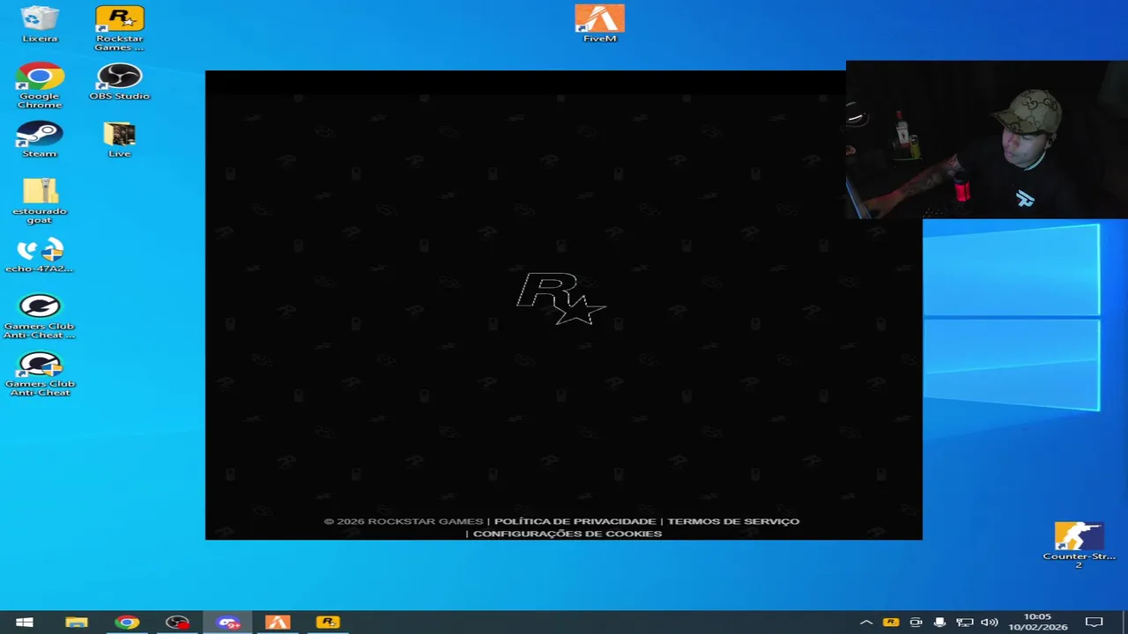Open the volume control tray icon
Image resolution: width=1128 pixels, height=634 pixels.
[989, 623]
